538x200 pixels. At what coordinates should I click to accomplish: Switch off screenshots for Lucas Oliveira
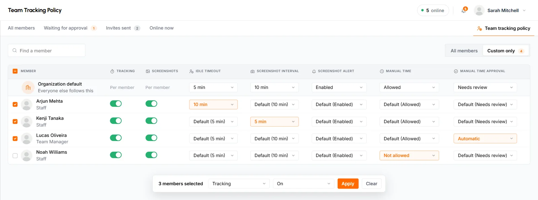click(x=151, y=138)
